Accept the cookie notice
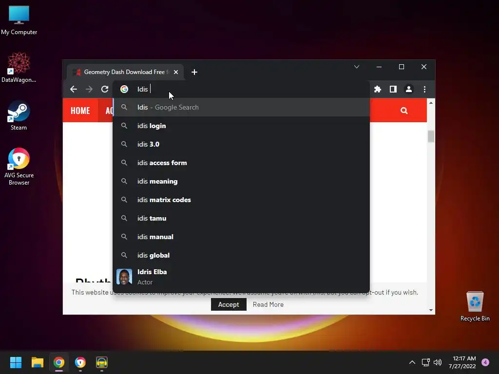499x374 pixels. click(x=229, y=305)
